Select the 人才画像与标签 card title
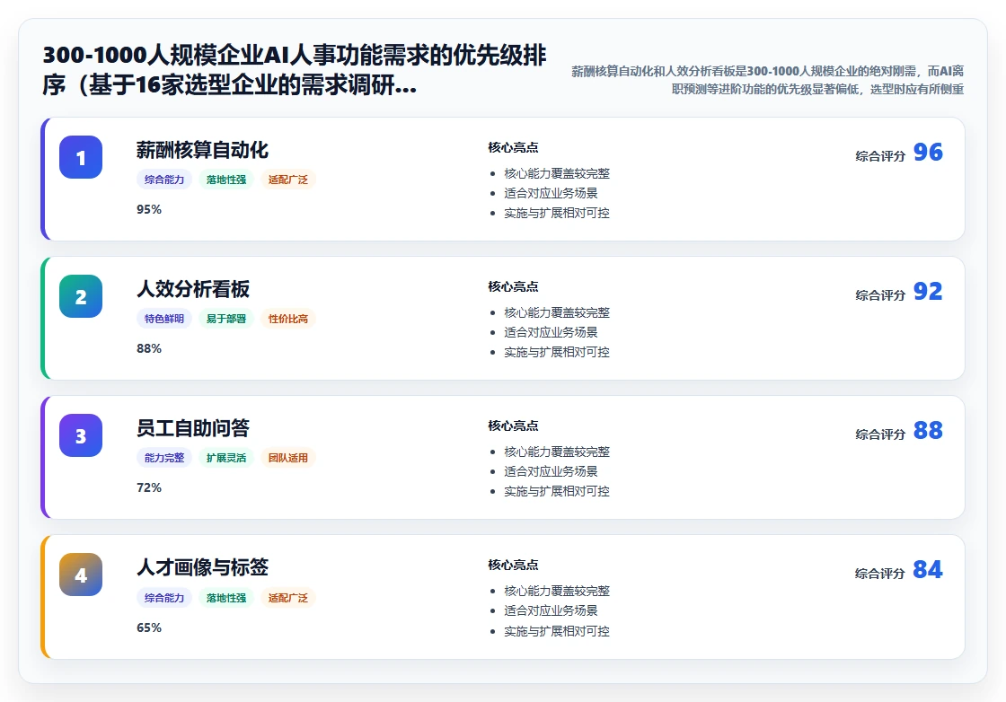 click(x=202, y=567)
